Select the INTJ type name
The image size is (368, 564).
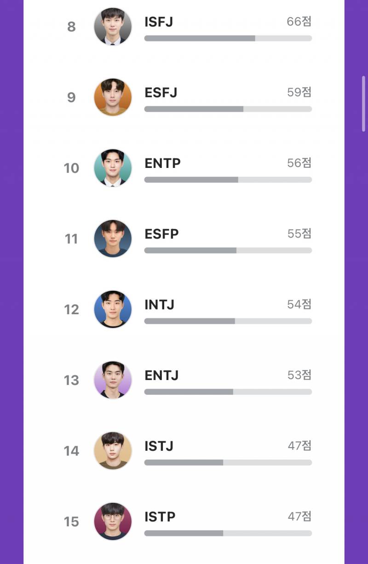click(x=159, y=305)
